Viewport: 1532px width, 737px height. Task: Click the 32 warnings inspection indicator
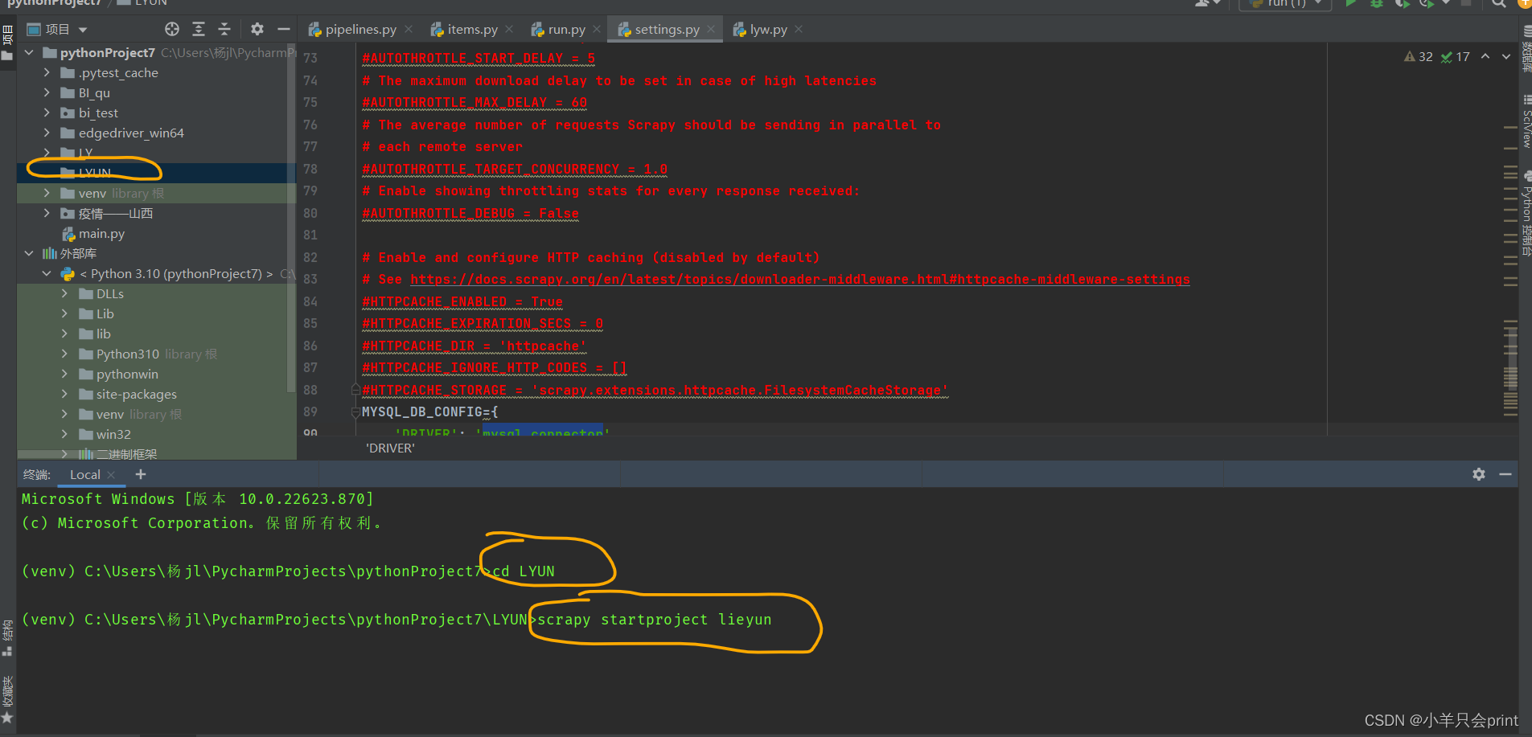click(1419, 56)
